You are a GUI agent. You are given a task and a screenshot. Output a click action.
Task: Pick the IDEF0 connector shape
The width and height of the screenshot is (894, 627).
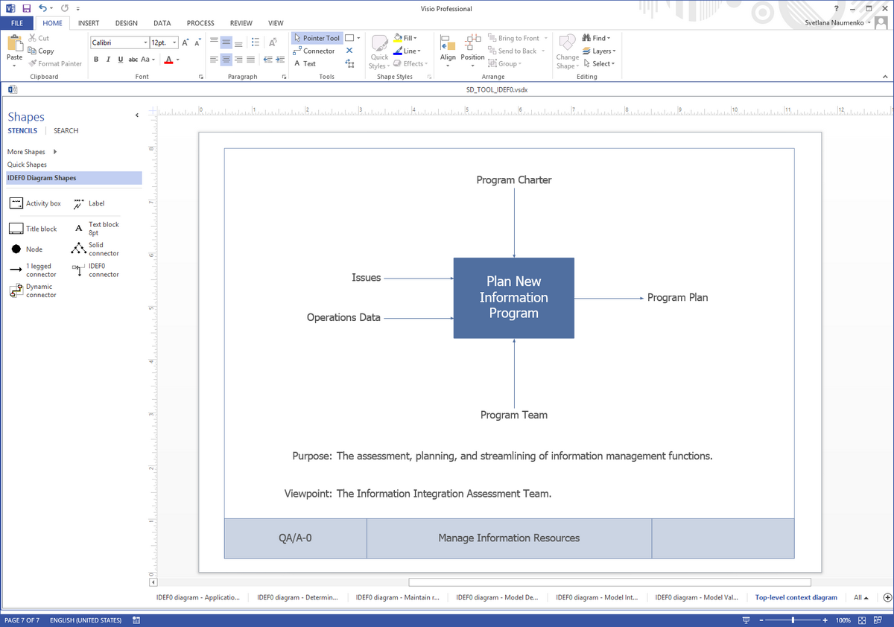[x=95, y=270]
